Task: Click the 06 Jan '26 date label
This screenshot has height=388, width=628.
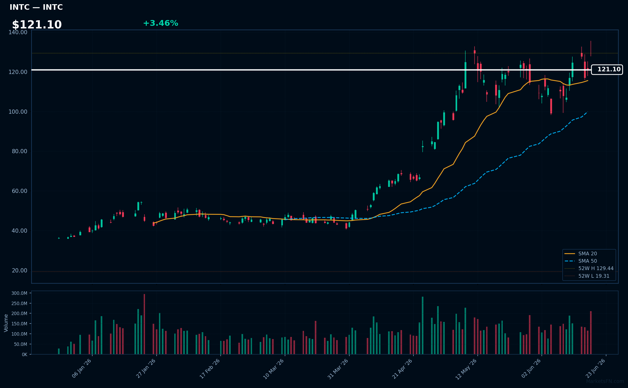Action: tap(82, 369)
